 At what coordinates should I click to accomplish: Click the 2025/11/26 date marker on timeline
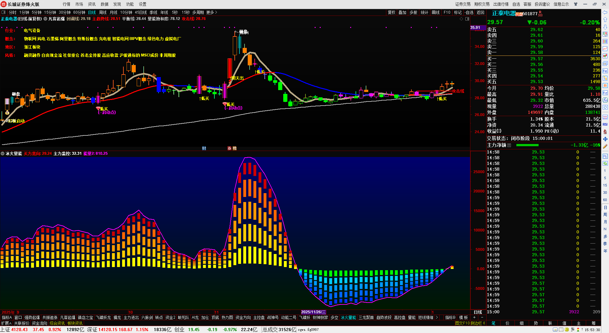coord(313,312)
